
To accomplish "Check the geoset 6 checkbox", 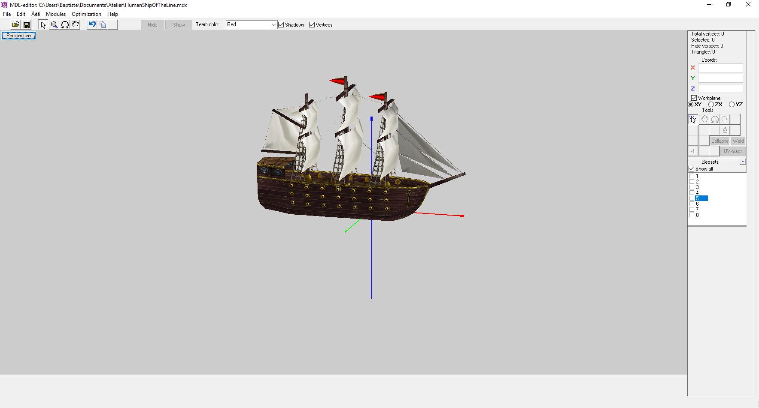I will tap(692, 204).
